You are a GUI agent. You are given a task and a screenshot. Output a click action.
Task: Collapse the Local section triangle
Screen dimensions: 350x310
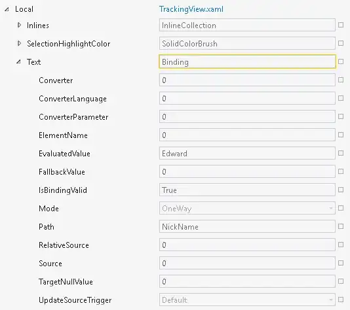7,9
